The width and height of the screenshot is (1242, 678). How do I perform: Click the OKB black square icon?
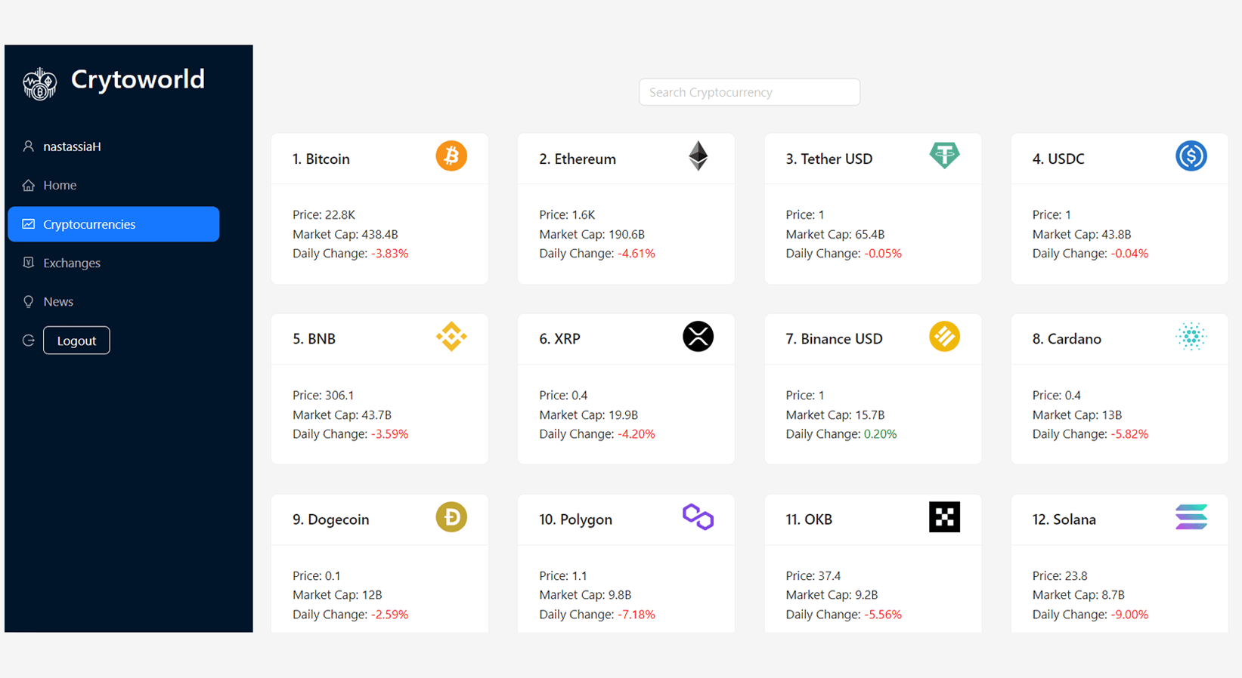point(945,516)
